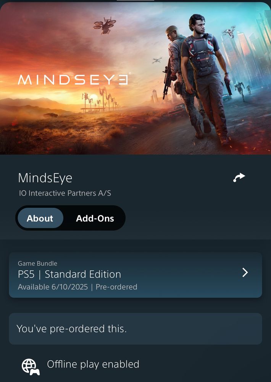Tap the robot figures on the road
Viewport: 271px width, 382px height.
(242, 91)
